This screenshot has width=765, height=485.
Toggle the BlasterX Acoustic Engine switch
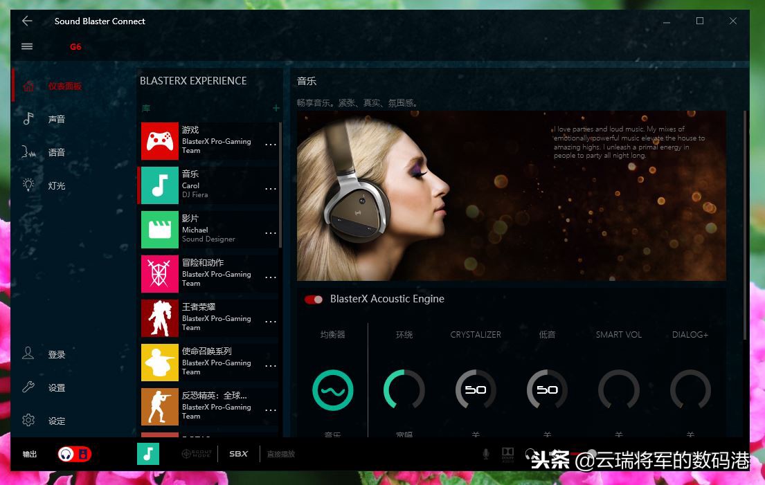point(314,299)
